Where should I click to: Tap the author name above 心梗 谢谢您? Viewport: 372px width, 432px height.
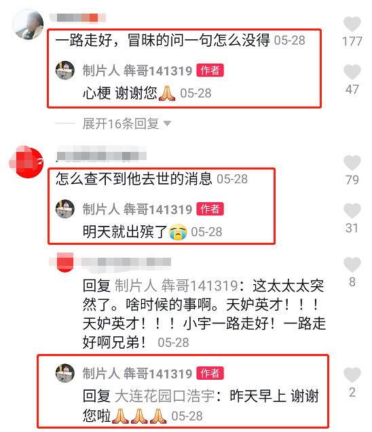tap(137, 71)
